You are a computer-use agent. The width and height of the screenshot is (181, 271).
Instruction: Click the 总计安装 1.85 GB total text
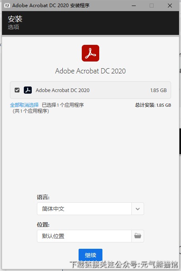coord(153,105)
